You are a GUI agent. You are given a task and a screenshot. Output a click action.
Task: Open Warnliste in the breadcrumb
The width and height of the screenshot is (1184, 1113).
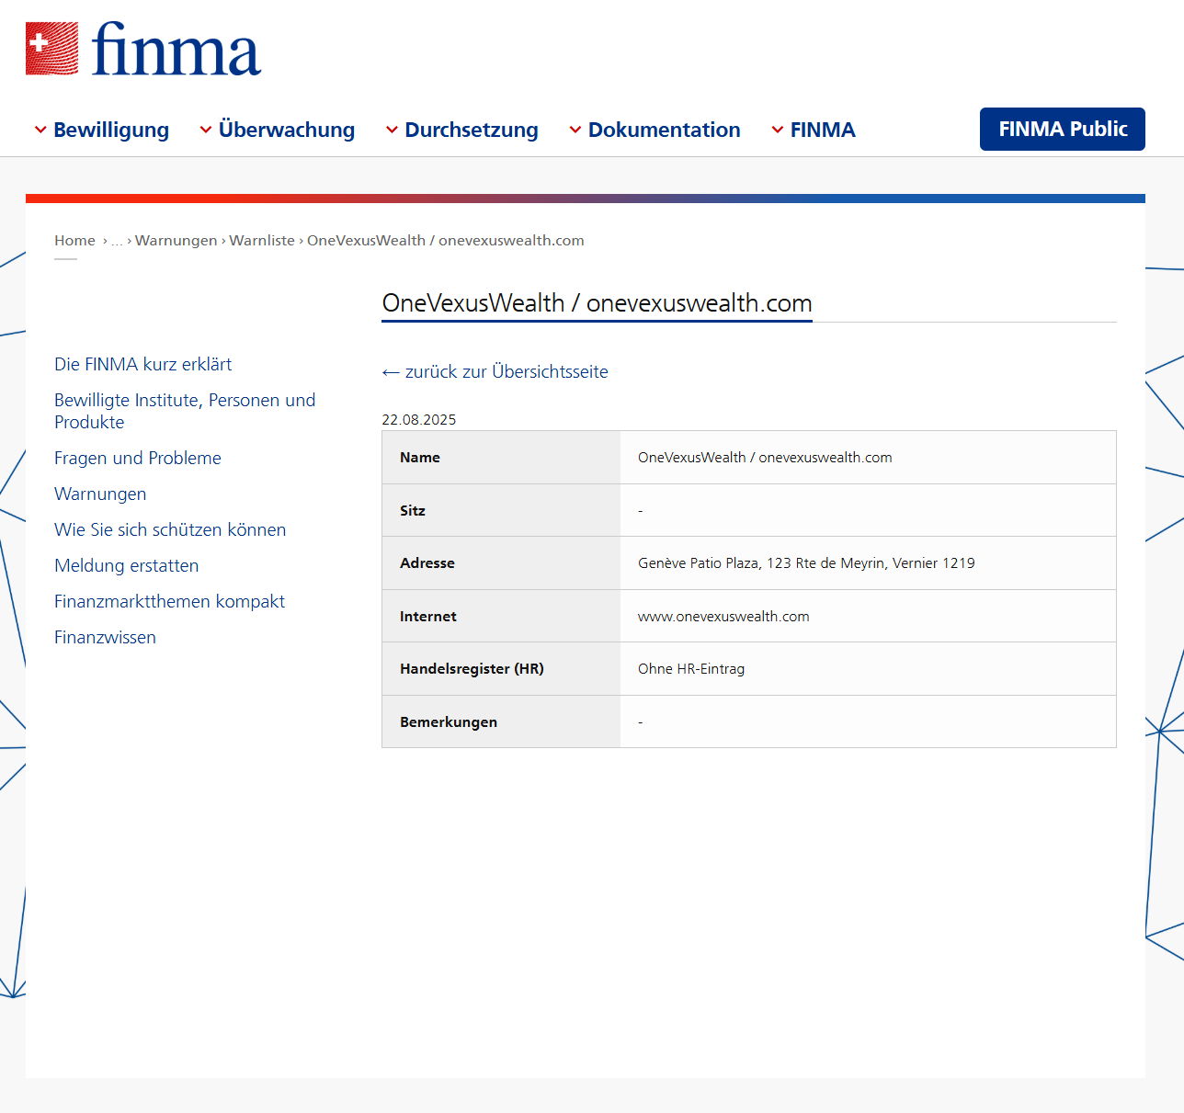[x=262, y=240]
